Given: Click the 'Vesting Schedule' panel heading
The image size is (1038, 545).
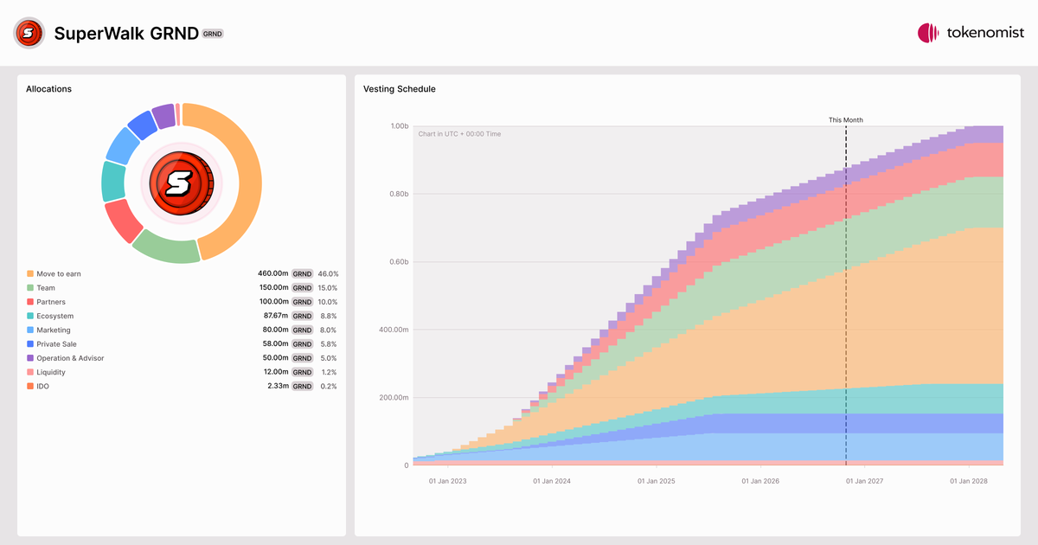Looking at the screenshot, I should (400, 89).
